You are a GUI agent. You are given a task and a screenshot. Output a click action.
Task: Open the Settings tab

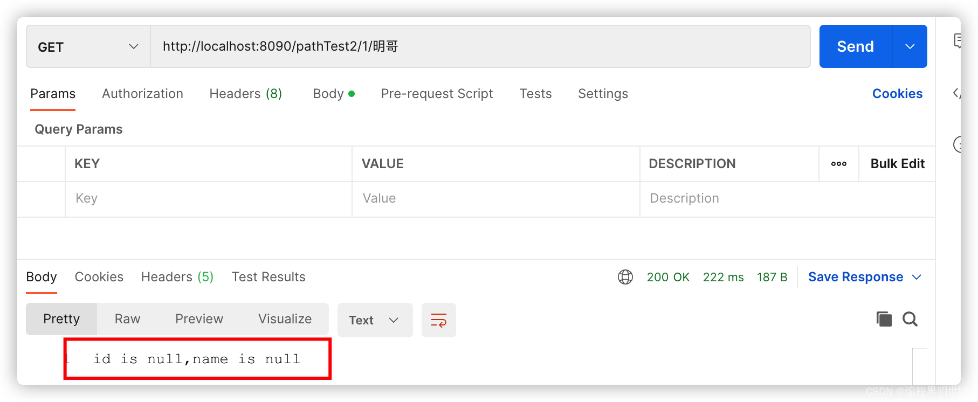(603, 94)
